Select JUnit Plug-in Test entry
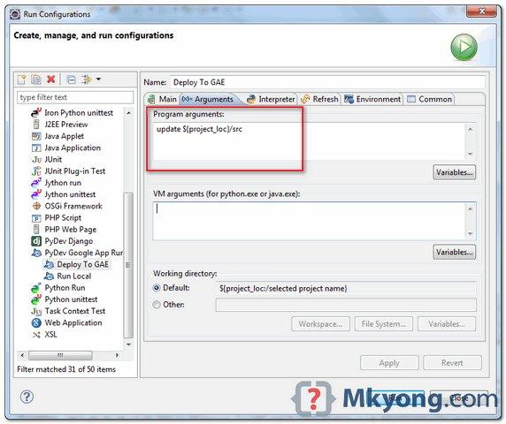Screen dimensions: 506x424 pos(75,171)
